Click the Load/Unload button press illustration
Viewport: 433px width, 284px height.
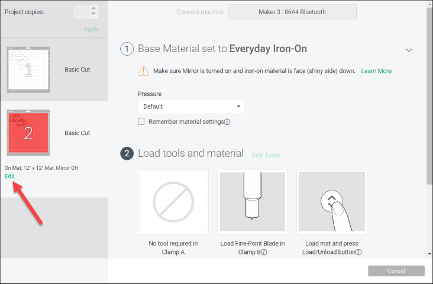pyautogui.click(x=332, y=202)
